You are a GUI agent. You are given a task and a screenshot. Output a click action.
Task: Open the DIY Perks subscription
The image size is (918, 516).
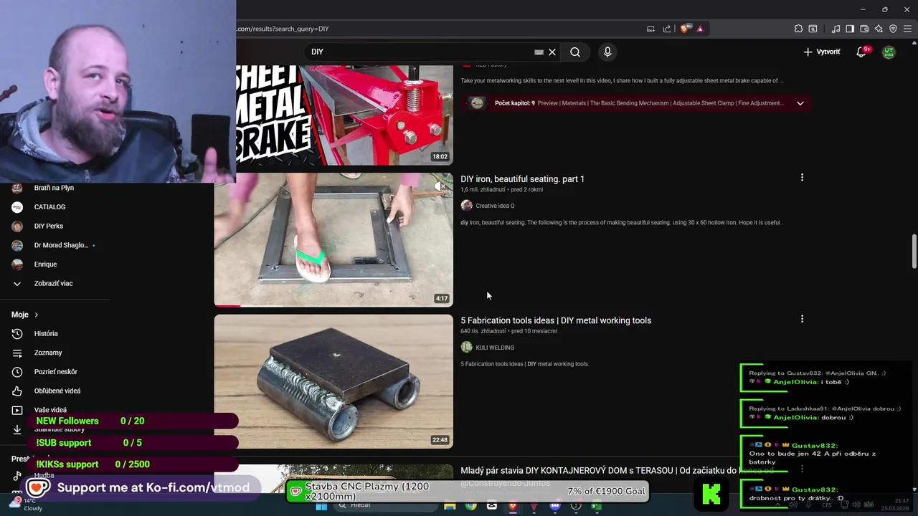(48, 226)
